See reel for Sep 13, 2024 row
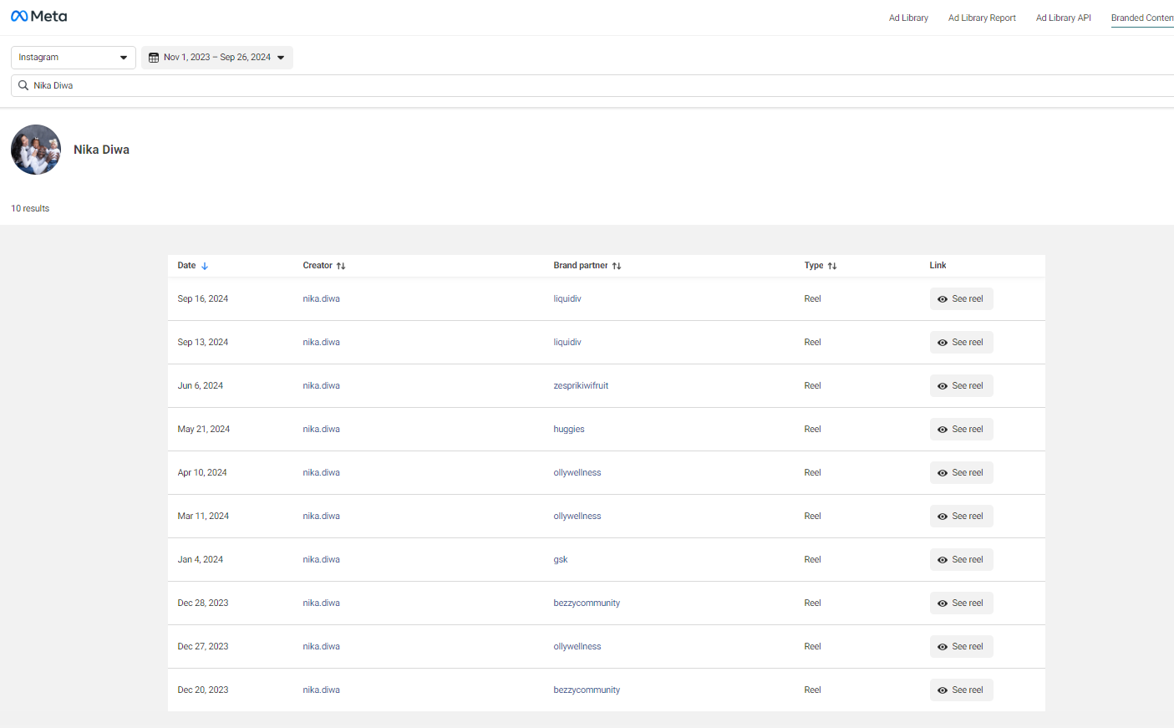This screenshot has height=728, width=1174. click(961, 343)
